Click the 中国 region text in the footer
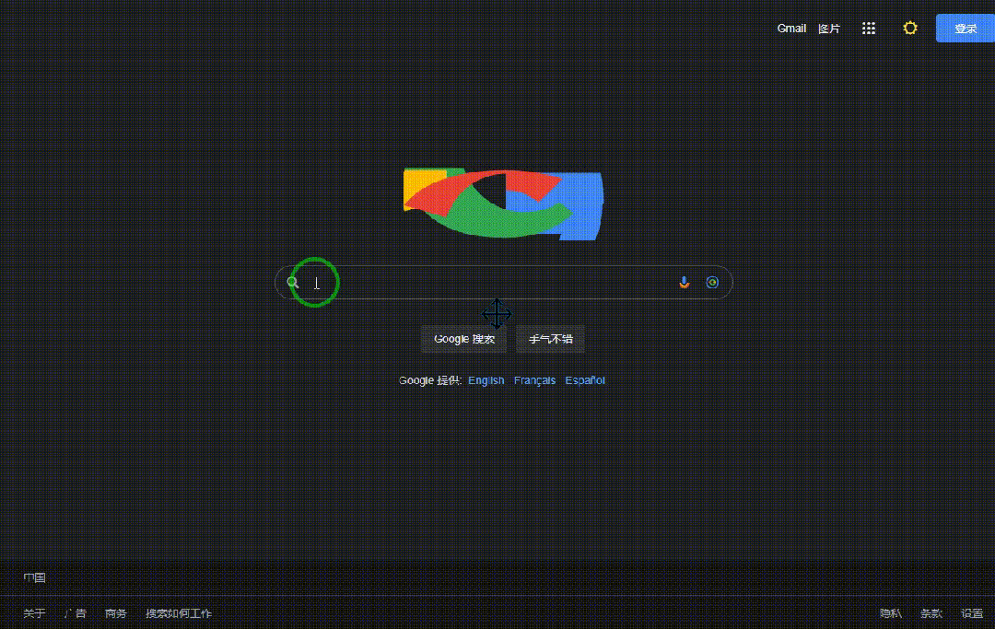The width and height of the screenshot is (995, 629). pos(34,577)
